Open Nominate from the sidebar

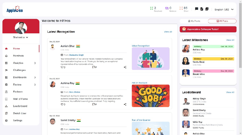pos(18,56)
